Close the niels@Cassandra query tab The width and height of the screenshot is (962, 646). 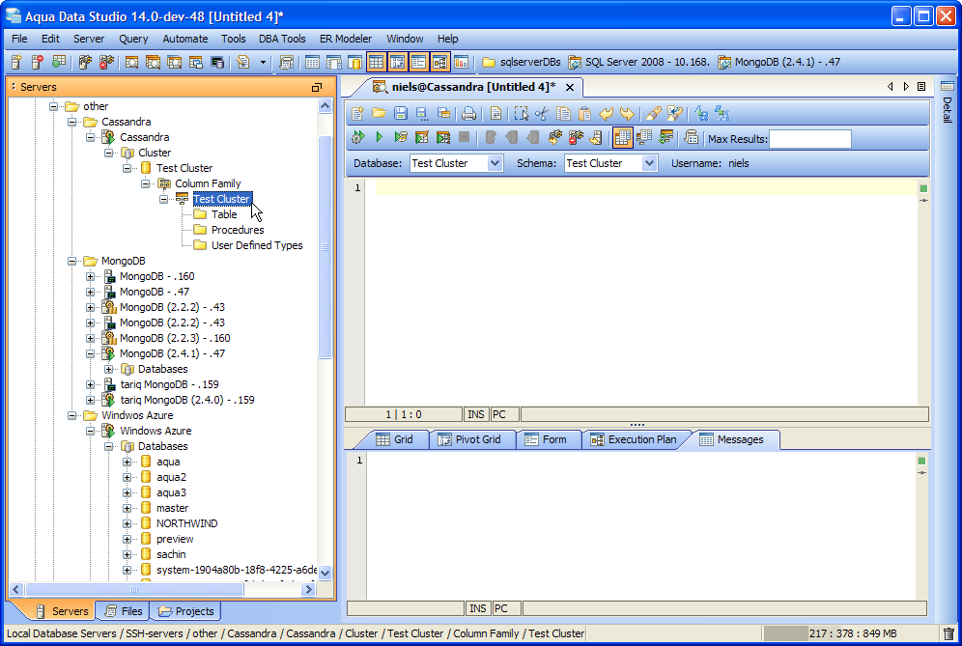[569, 87]
